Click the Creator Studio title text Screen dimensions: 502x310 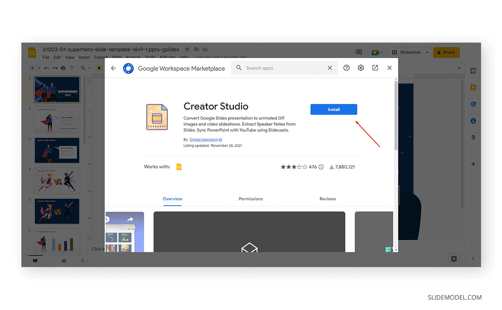coord(216,106)
